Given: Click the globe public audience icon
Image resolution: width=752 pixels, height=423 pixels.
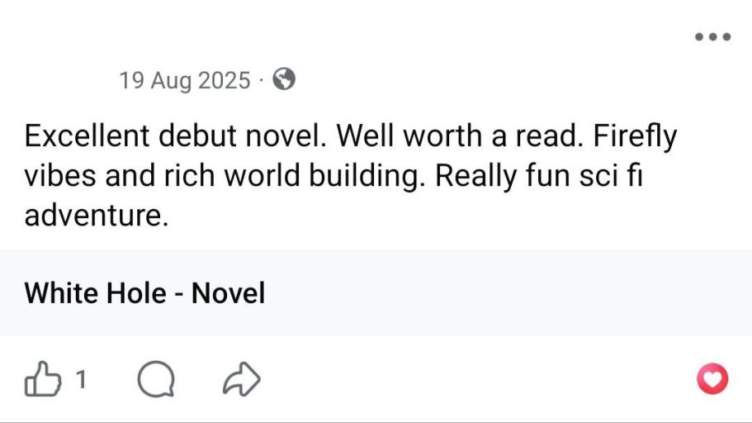Looking at the screenshot, I should click(284, 80).
